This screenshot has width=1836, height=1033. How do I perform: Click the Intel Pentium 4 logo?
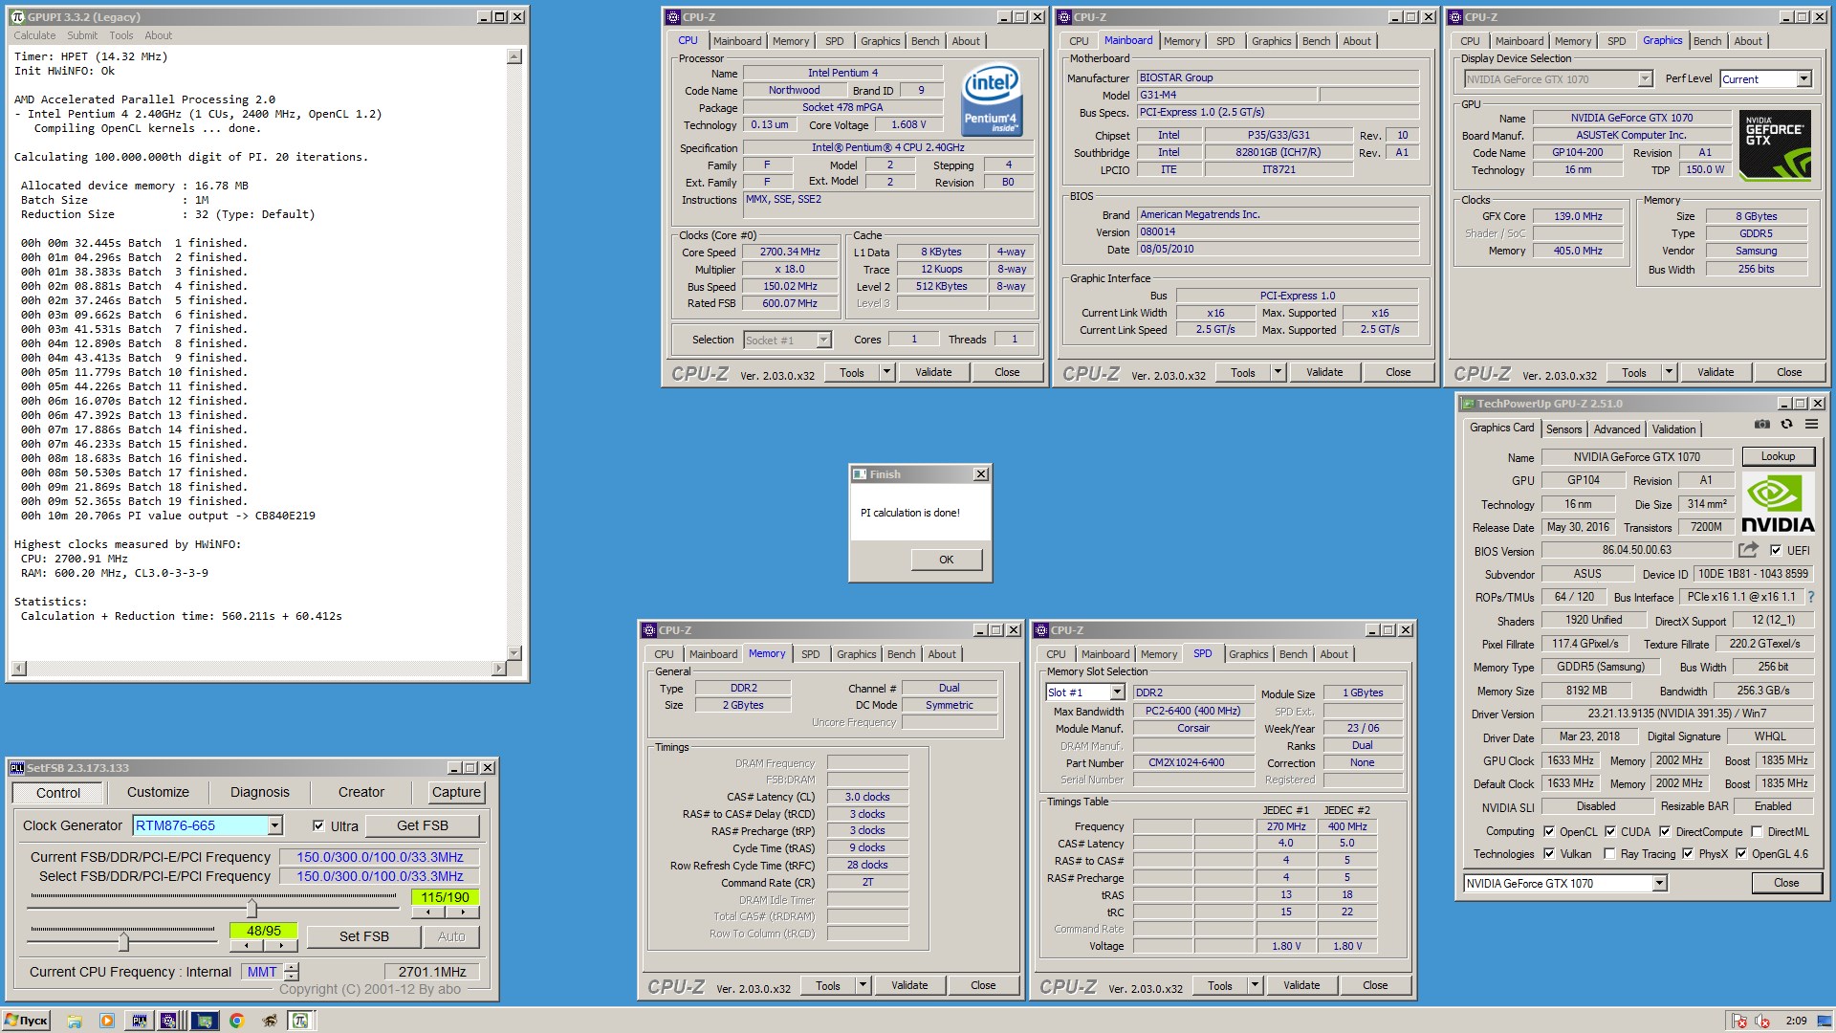[991, 99]
